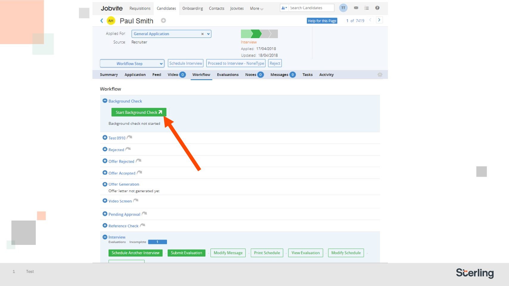
Task: Open the Workflow Step dropdown
Action: [x=132, y=63]
